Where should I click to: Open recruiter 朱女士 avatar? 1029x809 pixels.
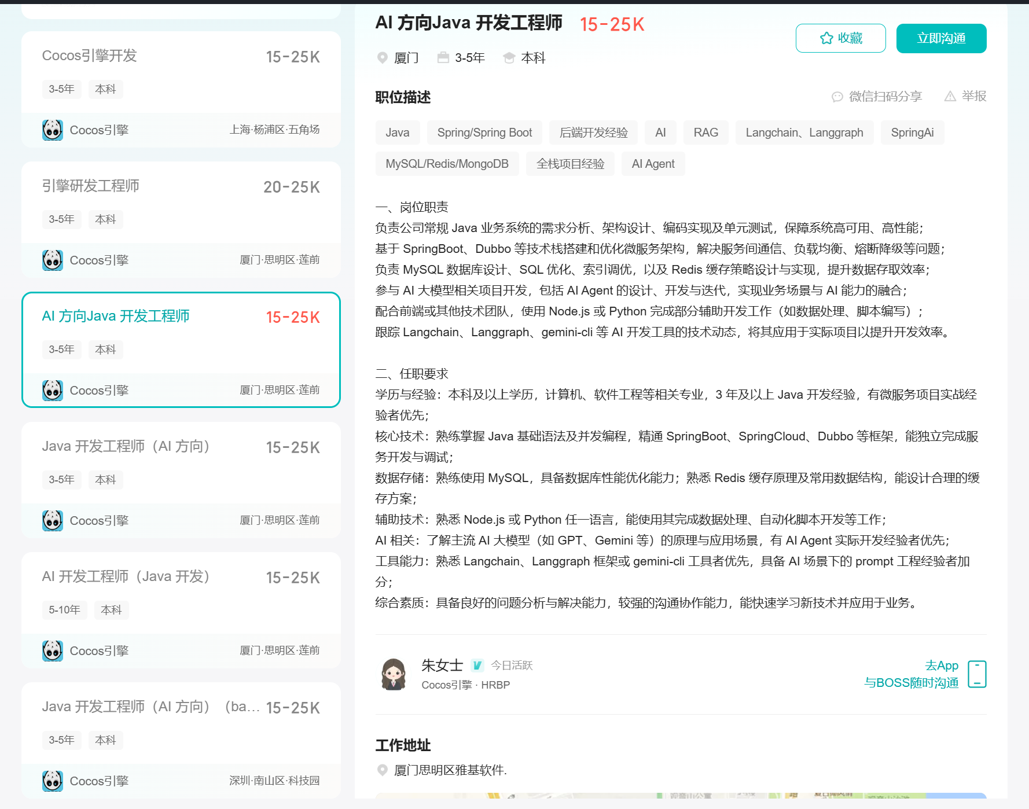point(394,674)
